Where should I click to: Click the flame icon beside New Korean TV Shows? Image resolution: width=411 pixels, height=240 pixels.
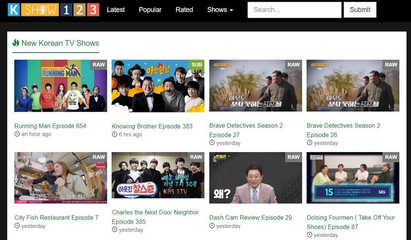click(16, 43)
